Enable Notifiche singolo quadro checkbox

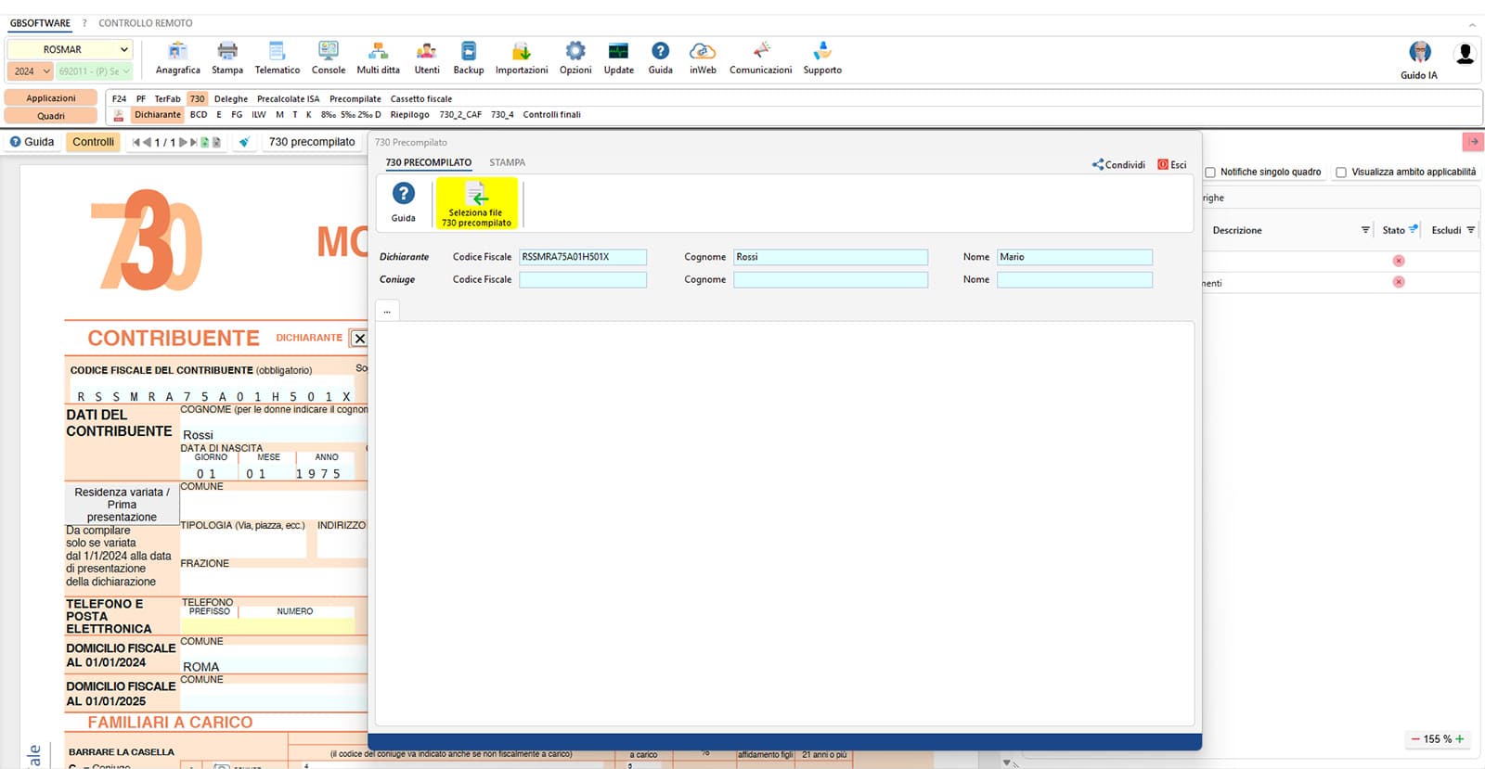click(1210, 173)
